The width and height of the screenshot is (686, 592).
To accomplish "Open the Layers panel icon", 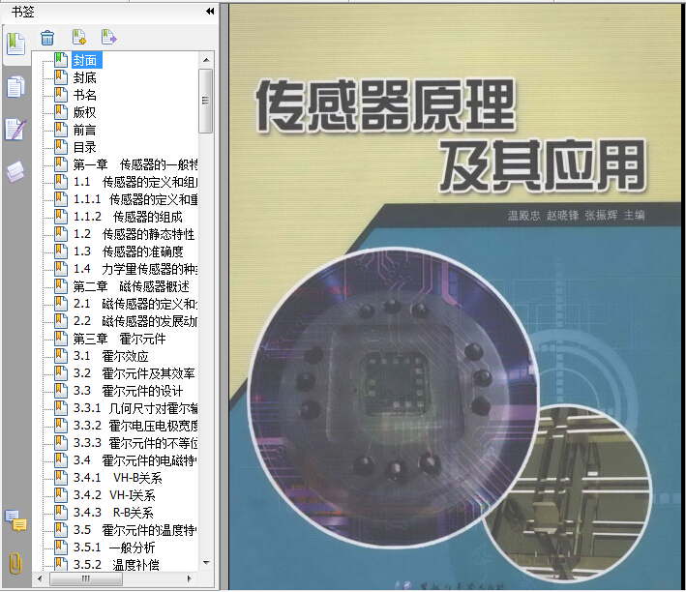I will click(x=15, y=172).
